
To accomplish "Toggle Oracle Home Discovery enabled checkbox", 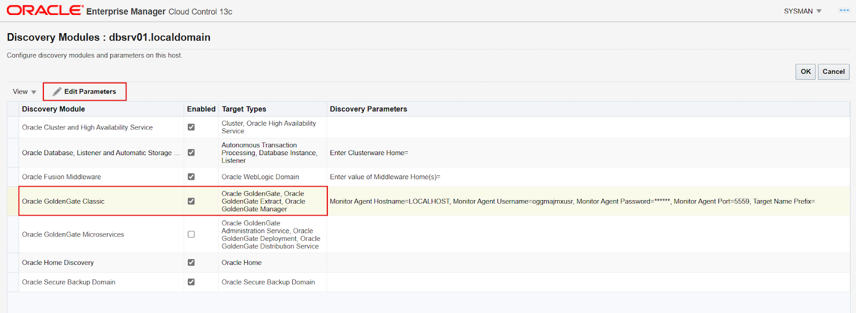I will point(191,263).
